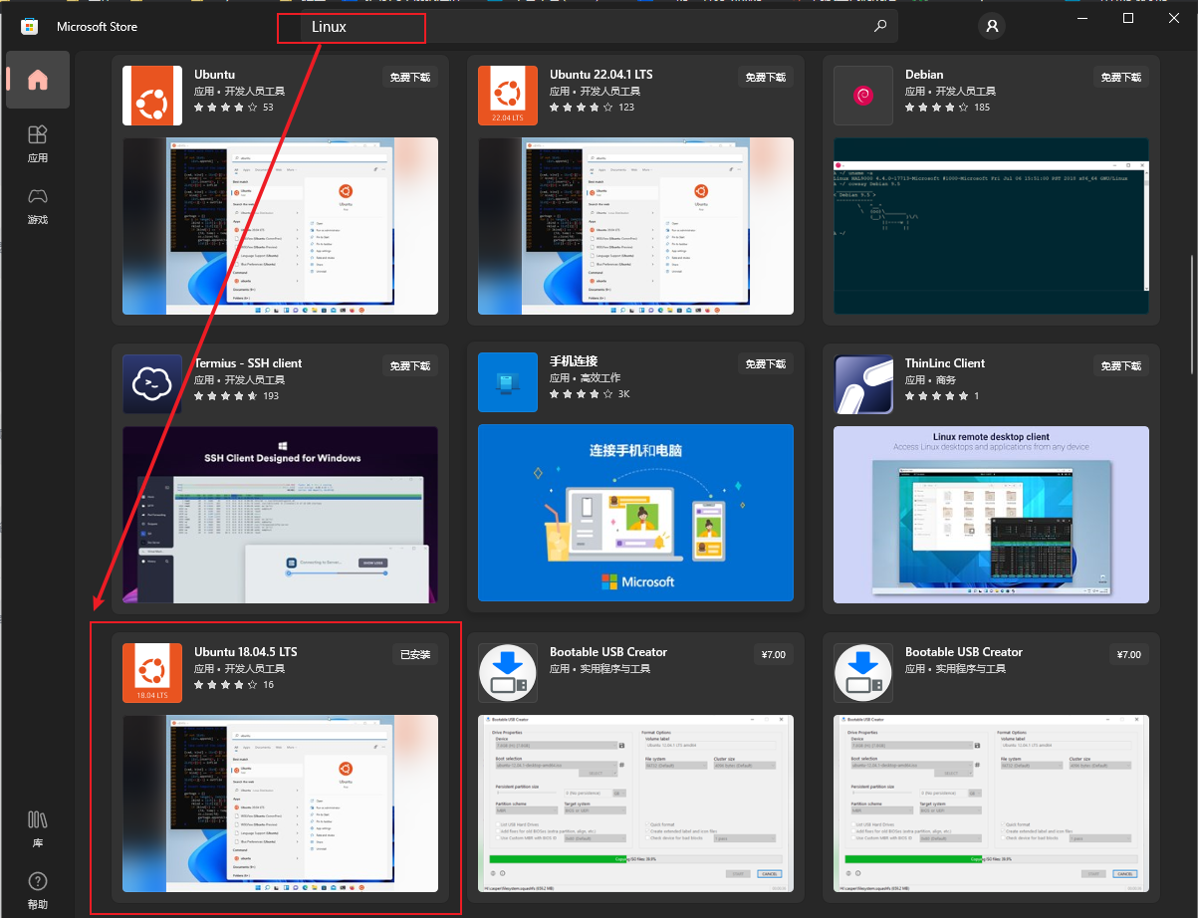Viewport: 1198px width, 918px height.
Task: Open the Ubuntu screenshot thumbnail
Action: point(280,226)
